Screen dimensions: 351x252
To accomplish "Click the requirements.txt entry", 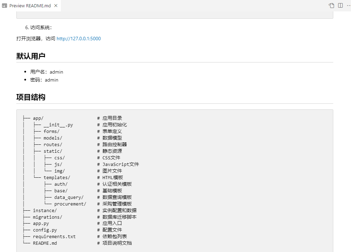I will click(x=54, y=237).
